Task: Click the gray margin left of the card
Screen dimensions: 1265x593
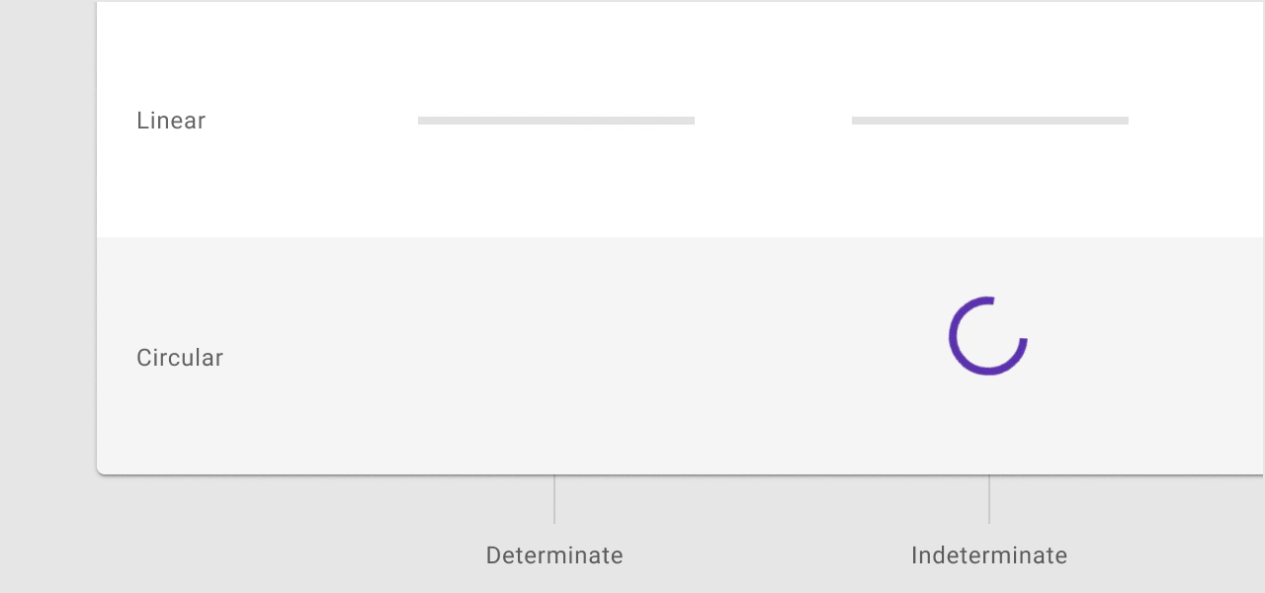Action: 47,296
